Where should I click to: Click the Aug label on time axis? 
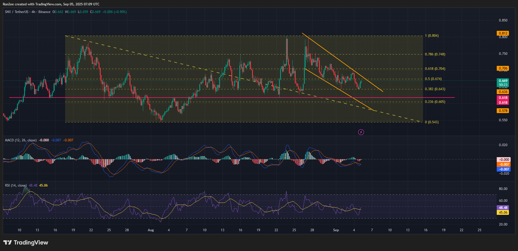[x=151, y=230]
